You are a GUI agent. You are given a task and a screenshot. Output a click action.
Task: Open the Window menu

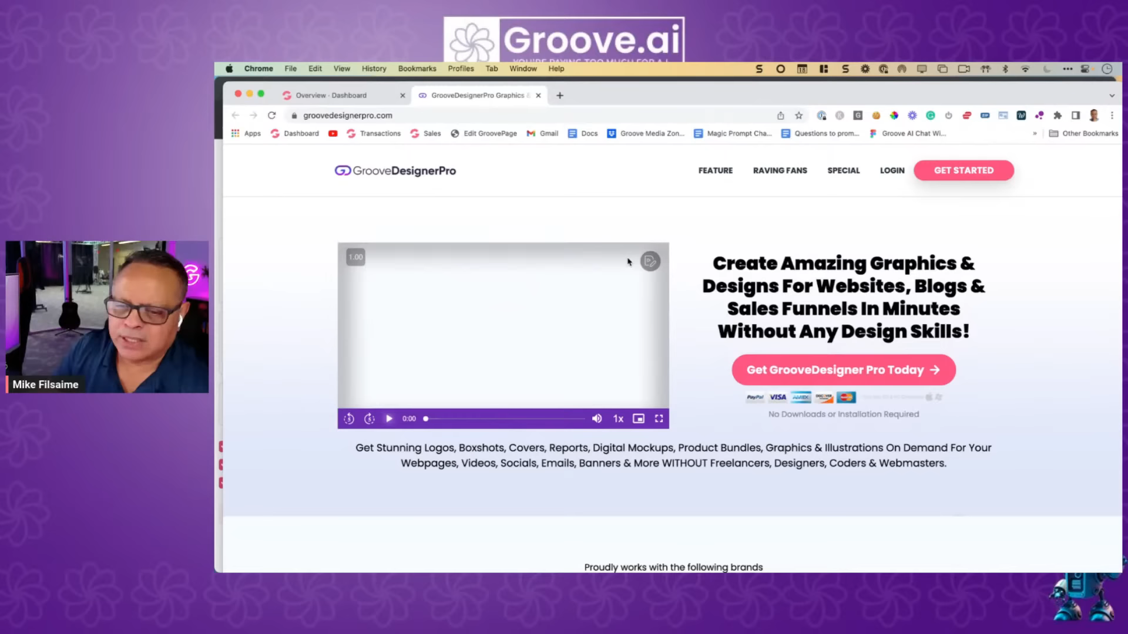pyautogui.click(x=523, y=69)
